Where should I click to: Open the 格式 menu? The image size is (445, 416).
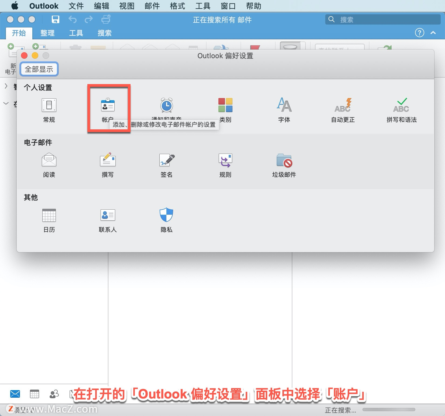click(177, 6)
